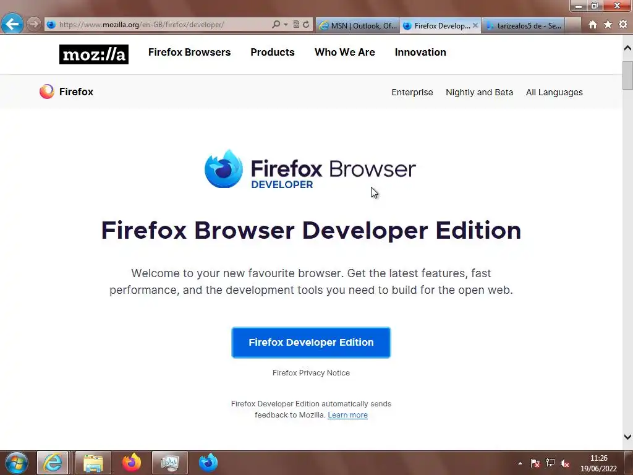The image size is (633, 475).
Task: Click the network tray icon
Action: click(550, 463)
